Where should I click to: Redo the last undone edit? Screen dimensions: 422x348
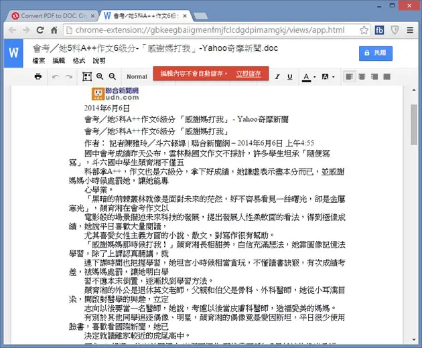pos(69,77)
